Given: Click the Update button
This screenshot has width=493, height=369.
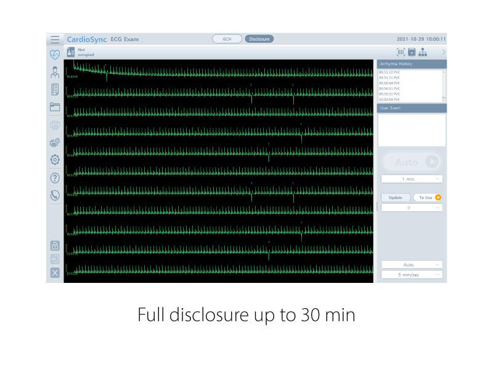Looking at the screenshot, I should coord(395,197).
